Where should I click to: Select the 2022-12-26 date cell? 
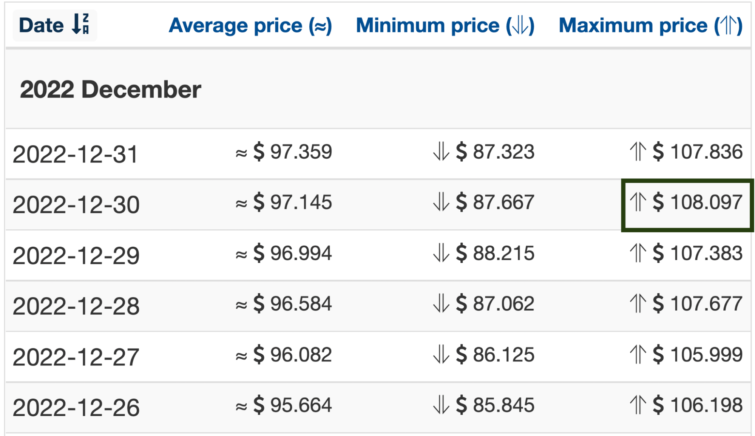click(x=76, y=407)
